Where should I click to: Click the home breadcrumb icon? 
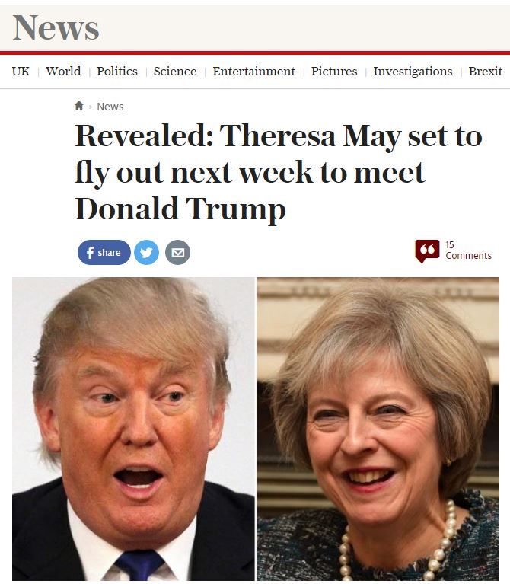(x=79, y=106)
